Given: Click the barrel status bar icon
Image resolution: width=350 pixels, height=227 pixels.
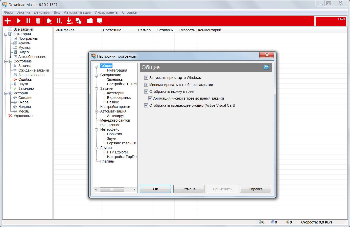Looking at the screenshot, I should point(288,222).
